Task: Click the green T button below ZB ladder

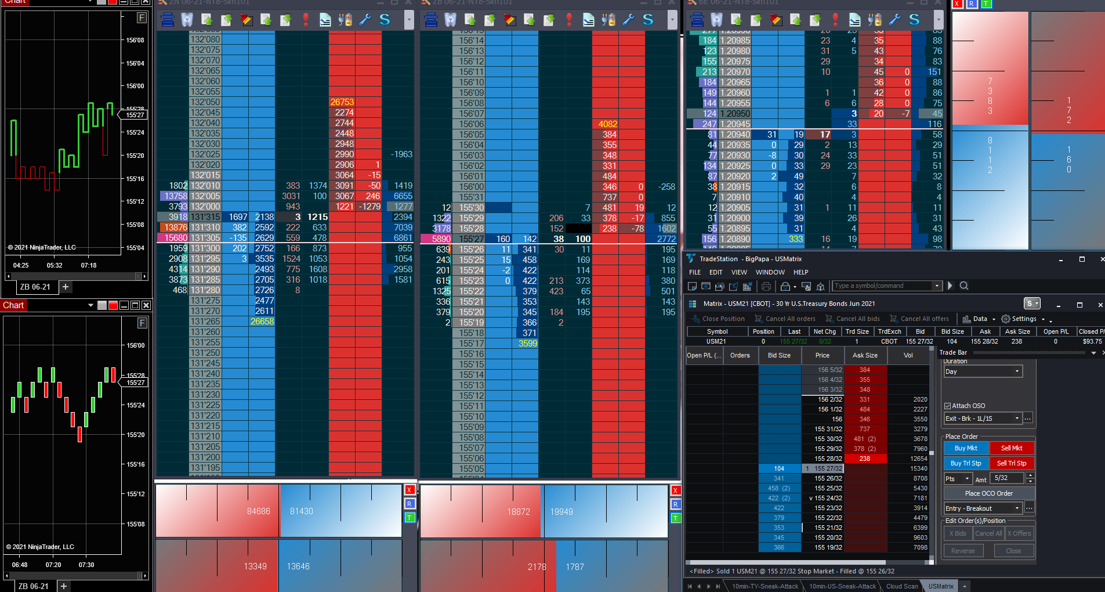Action: pyautogui.click(x=676, y=518)
